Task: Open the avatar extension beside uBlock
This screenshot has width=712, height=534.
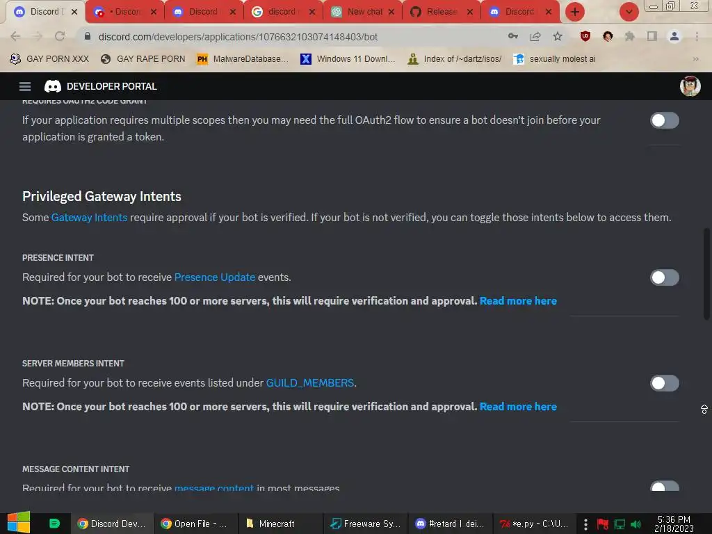Action: 608,36
